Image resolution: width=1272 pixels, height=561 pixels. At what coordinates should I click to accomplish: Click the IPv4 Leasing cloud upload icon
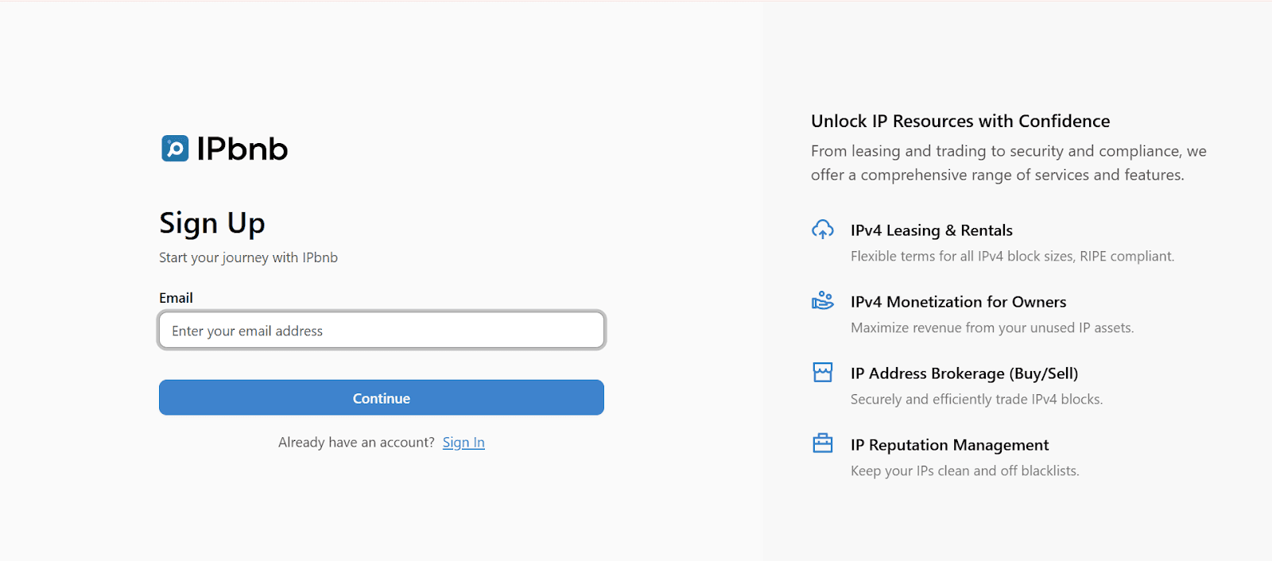823,230
